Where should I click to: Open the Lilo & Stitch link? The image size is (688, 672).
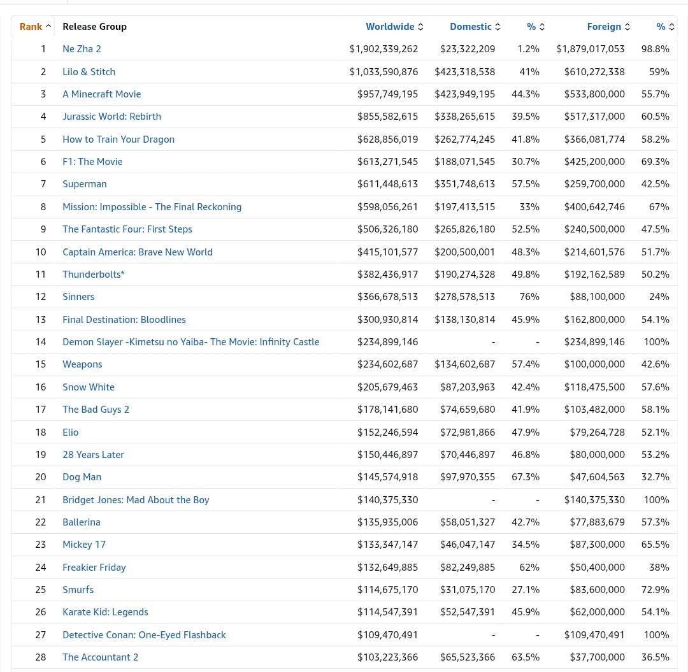(89, 72)
